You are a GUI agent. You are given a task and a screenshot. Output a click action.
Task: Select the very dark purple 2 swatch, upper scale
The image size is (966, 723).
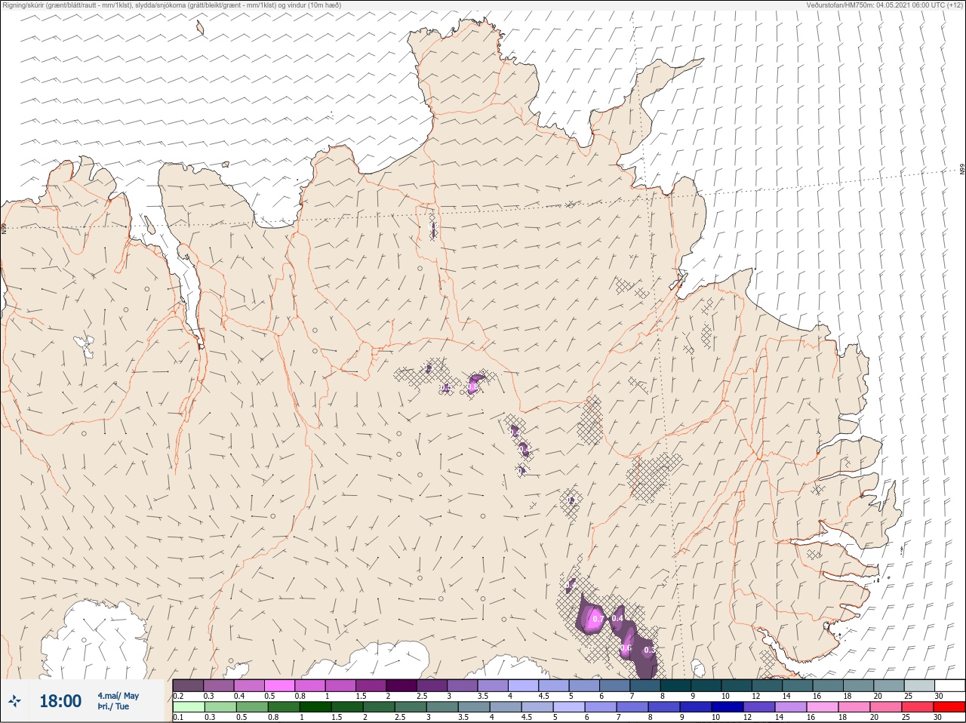403,686
